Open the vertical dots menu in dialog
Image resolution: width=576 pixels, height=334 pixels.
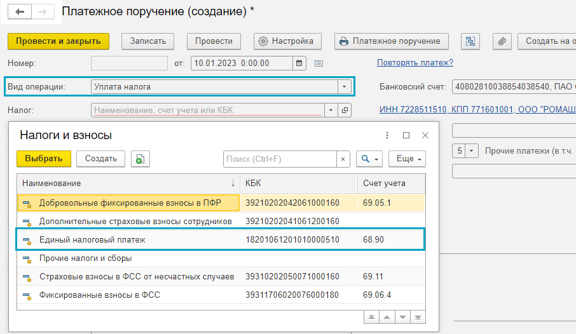387,135
